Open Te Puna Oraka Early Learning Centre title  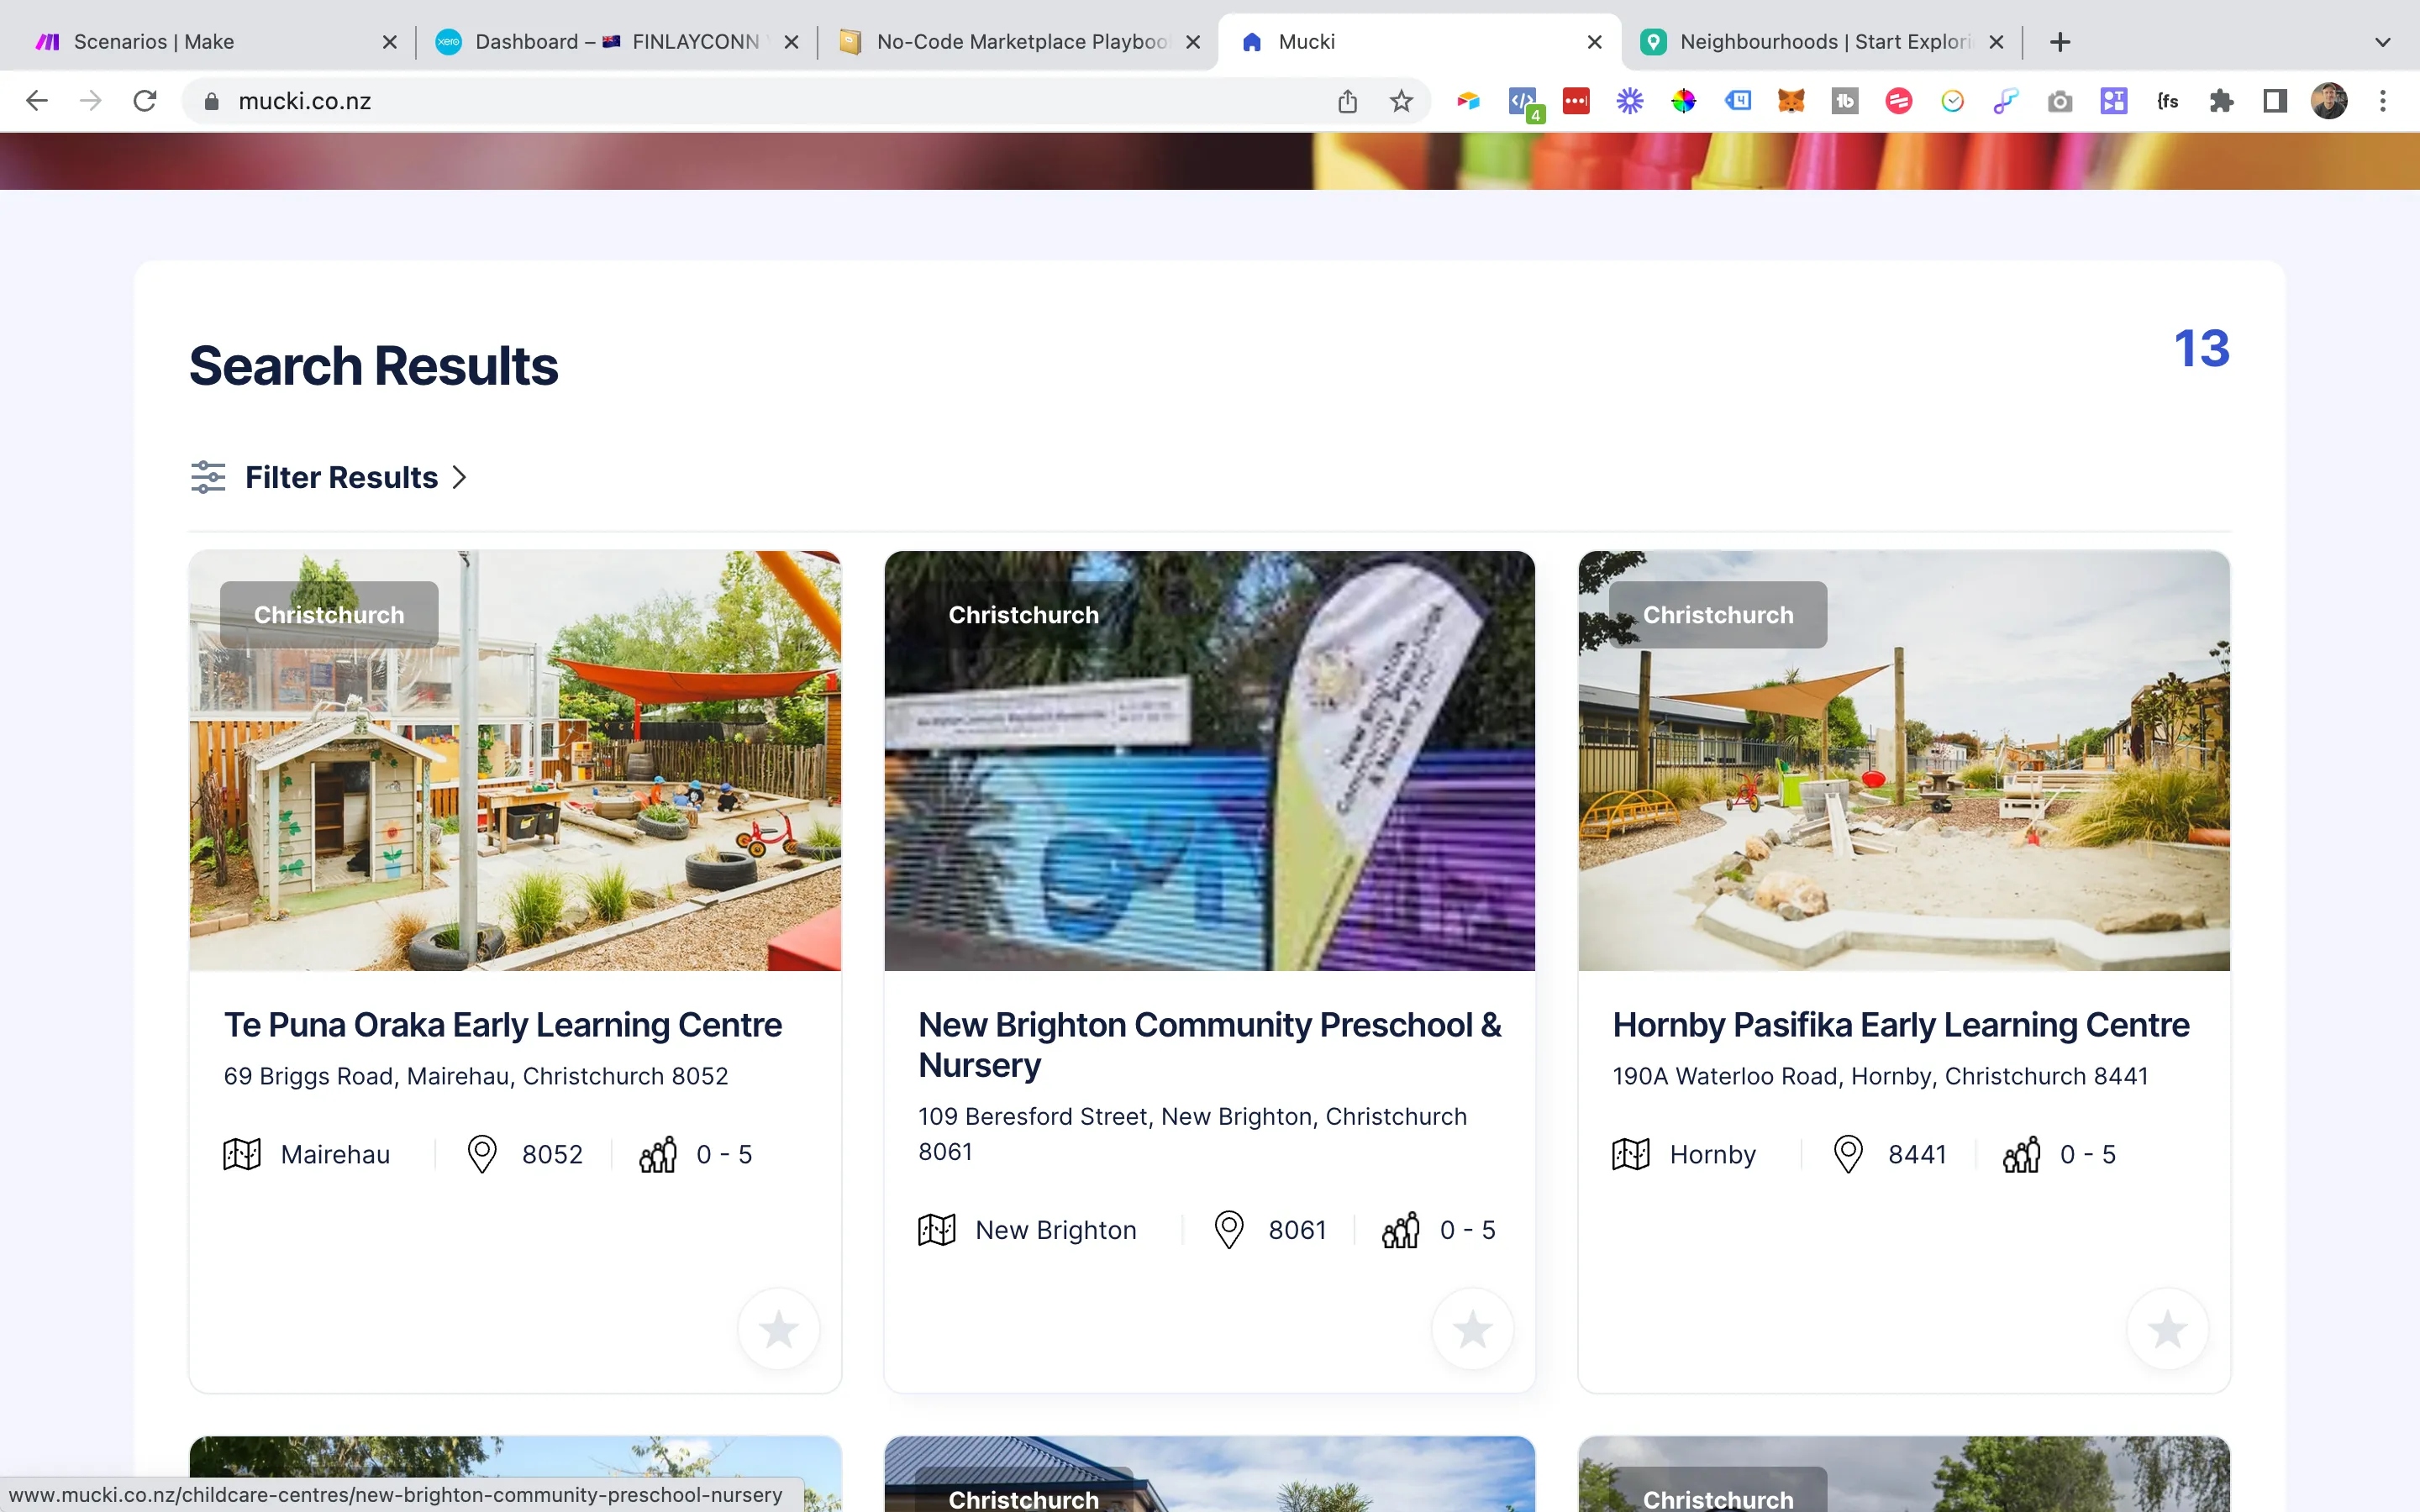click(502, 1025)
